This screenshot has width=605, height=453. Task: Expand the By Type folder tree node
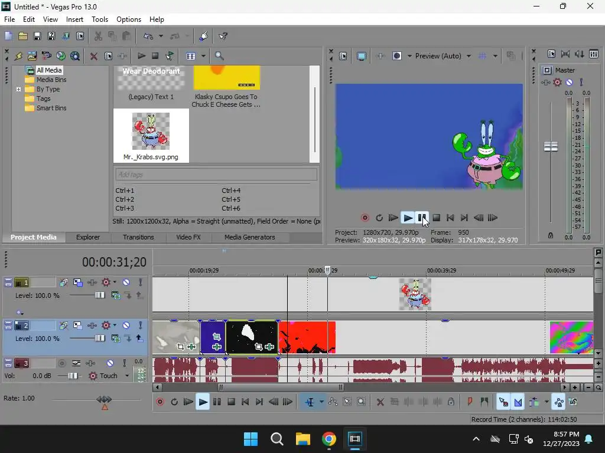point(18,89)
